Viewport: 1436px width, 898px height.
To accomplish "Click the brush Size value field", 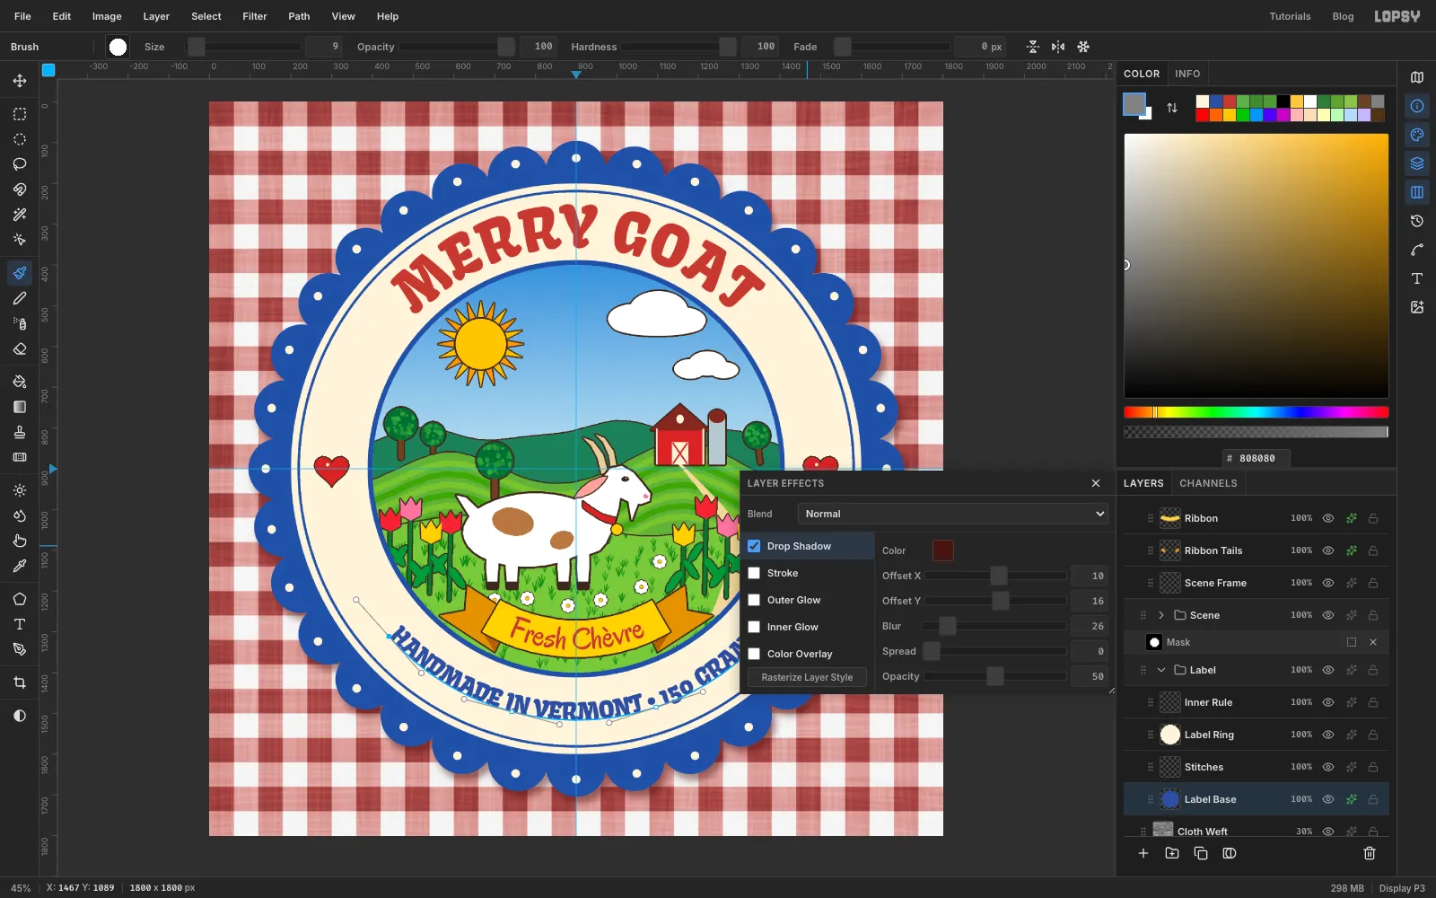I will tap(324, 47).
